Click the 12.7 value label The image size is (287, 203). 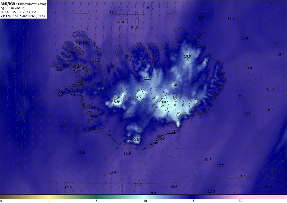[61, 94]
